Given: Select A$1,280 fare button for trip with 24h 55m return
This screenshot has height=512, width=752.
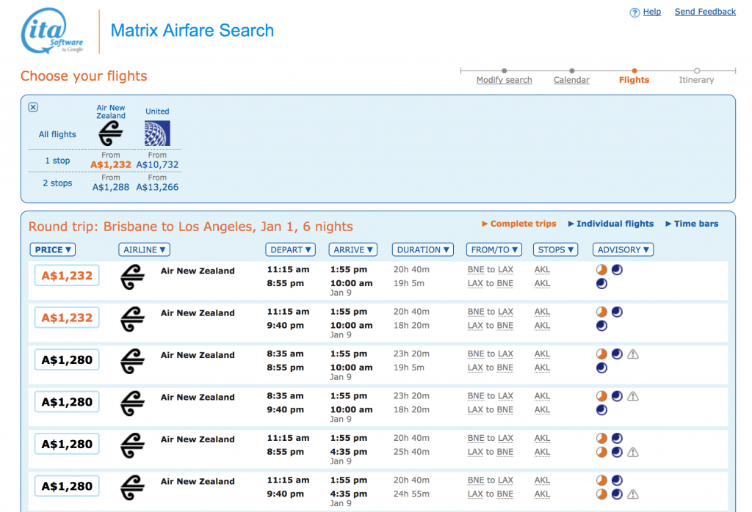Looking at the screenshot, I should click(67, 486).
